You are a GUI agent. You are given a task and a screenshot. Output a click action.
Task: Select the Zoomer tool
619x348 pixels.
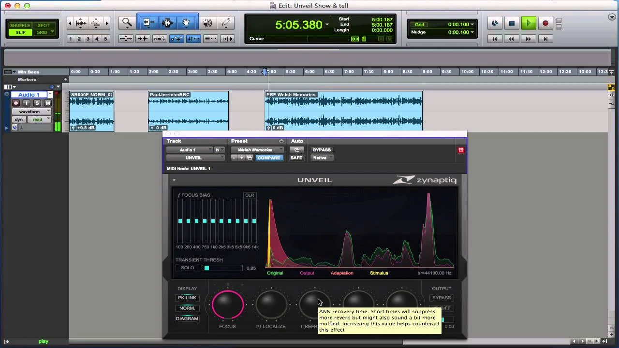pos(126,22)
